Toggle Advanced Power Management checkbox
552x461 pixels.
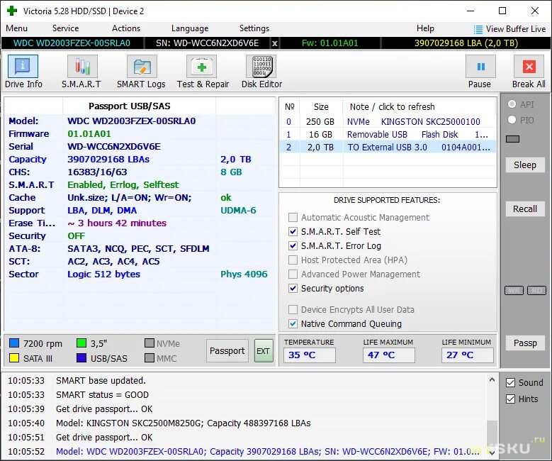click(x=293, y=274)
